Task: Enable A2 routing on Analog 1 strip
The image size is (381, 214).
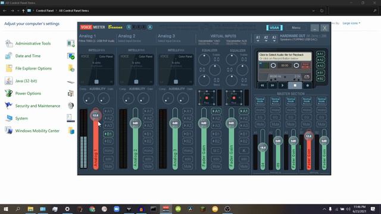Action: point(108,118)
